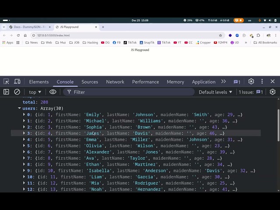Screen dimensions: 280x210
Task: Open the clock Dec 25 15:09 in top bar
Action: tap(140, 21)
